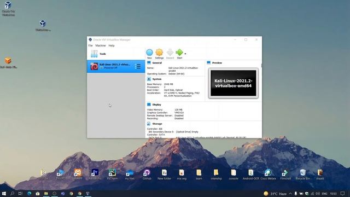Open taskbar search magnifier
The height and width of the screenshot is (197, 350).
(12, 193)
